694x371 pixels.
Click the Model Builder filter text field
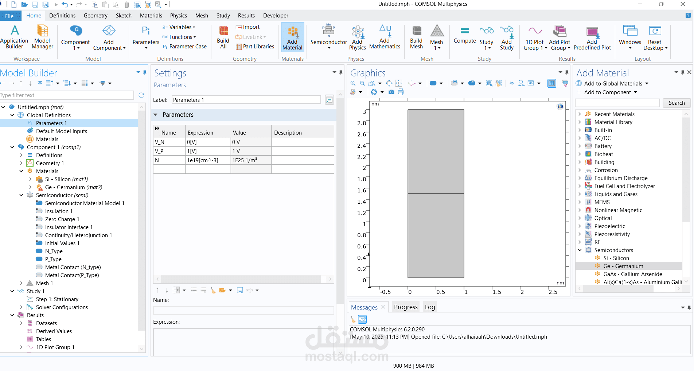click(x=67, y=95)
